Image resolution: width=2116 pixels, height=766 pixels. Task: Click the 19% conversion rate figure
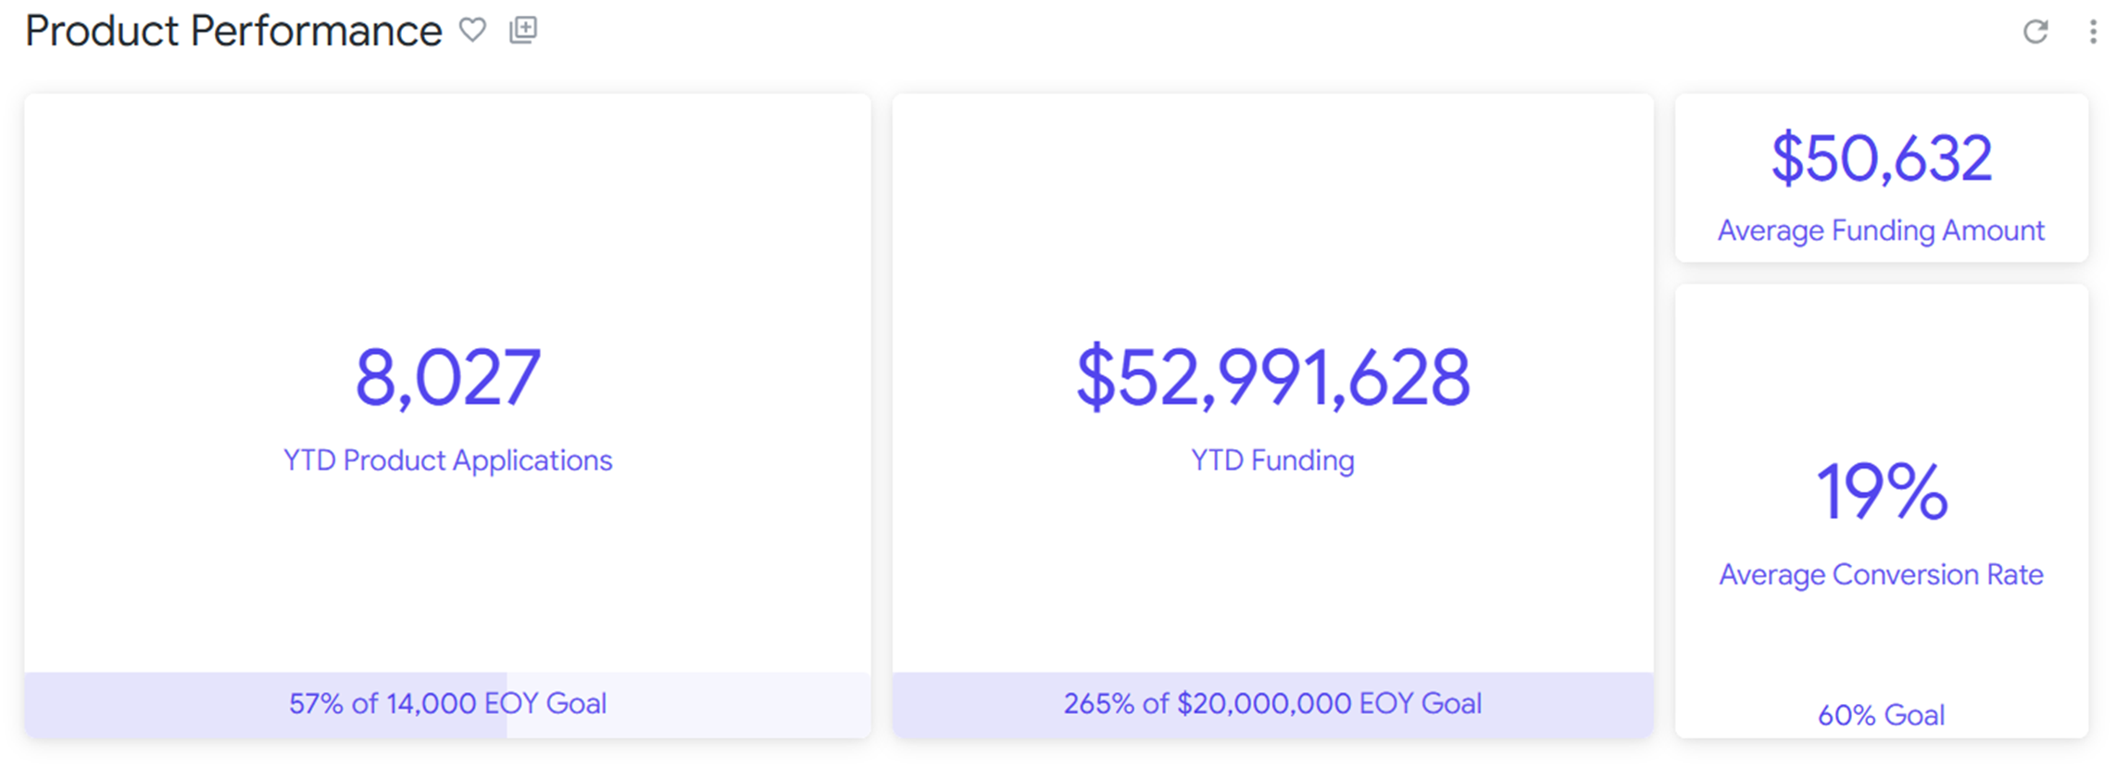[x=1881, y=491]
